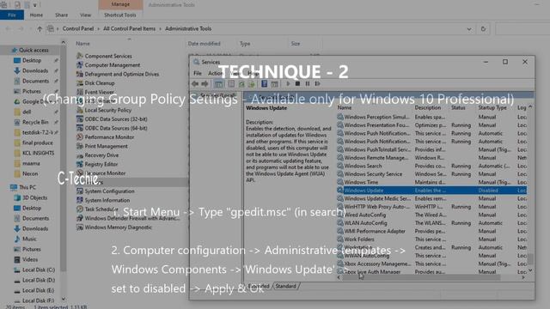This screenshot has width=550, height=309.
Task: Select WinHTTP Web Proxy Auto service row
Action: 431,207
